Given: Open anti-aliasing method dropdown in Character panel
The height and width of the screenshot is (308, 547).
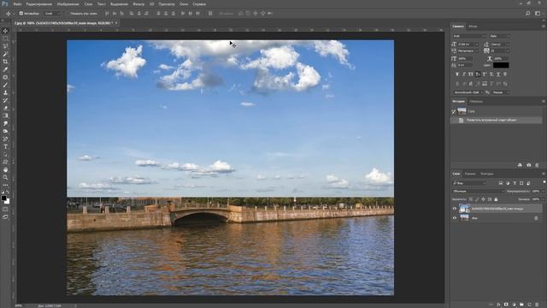Looking at the screenshot, I should pyautogui.click(x=500, y=92).
